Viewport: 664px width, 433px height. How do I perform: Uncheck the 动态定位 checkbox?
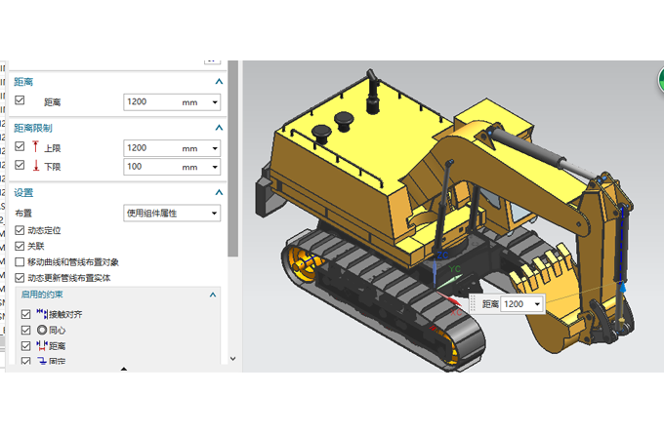click(x=21, y=230)
